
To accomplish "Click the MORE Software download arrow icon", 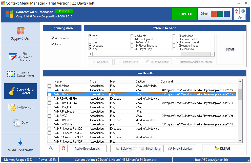I will pos(20,142).
